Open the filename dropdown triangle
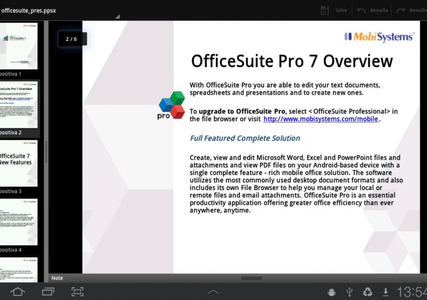The image size is (427, 300). click(x=117, y=16)
